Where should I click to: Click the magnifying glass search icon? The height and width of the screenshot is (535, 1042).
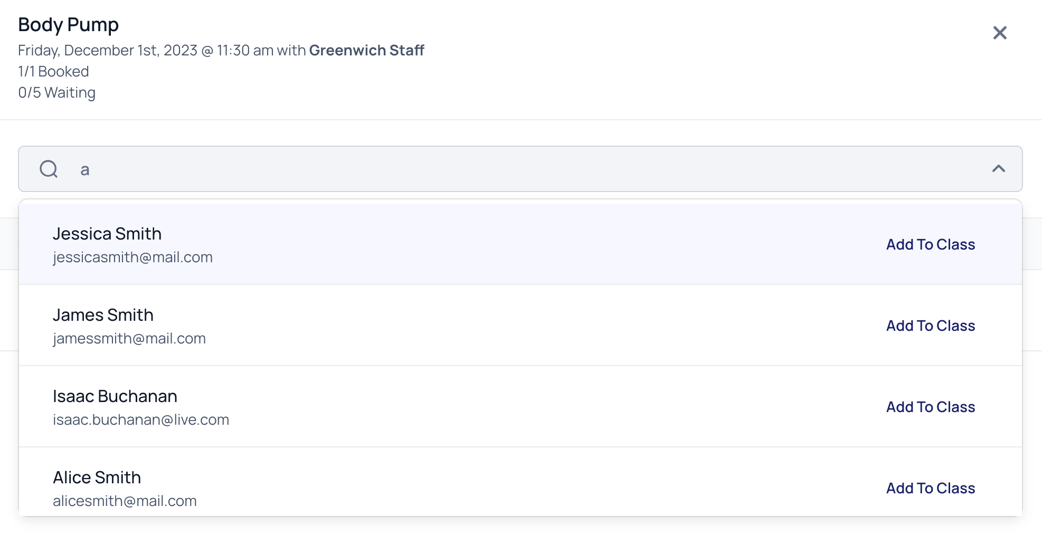click(49, 169)
